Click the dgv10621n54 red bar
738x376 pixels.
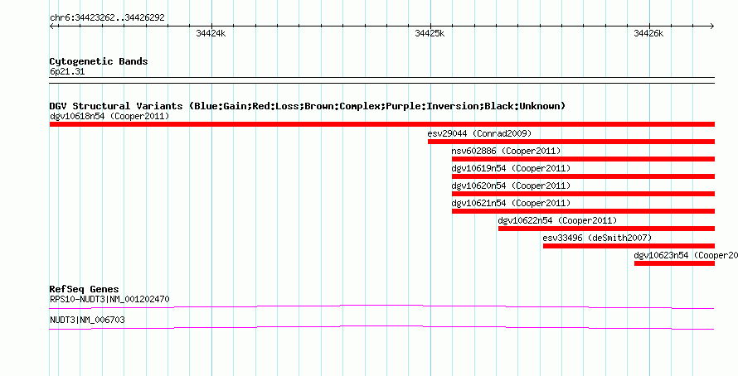tap(583, 211)
